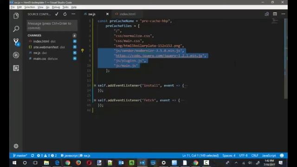Click the editor vertical scrollbar

[286, 58]
